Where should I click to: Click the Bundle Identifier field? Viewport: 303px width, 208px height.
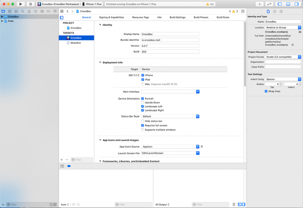point(170,40)
